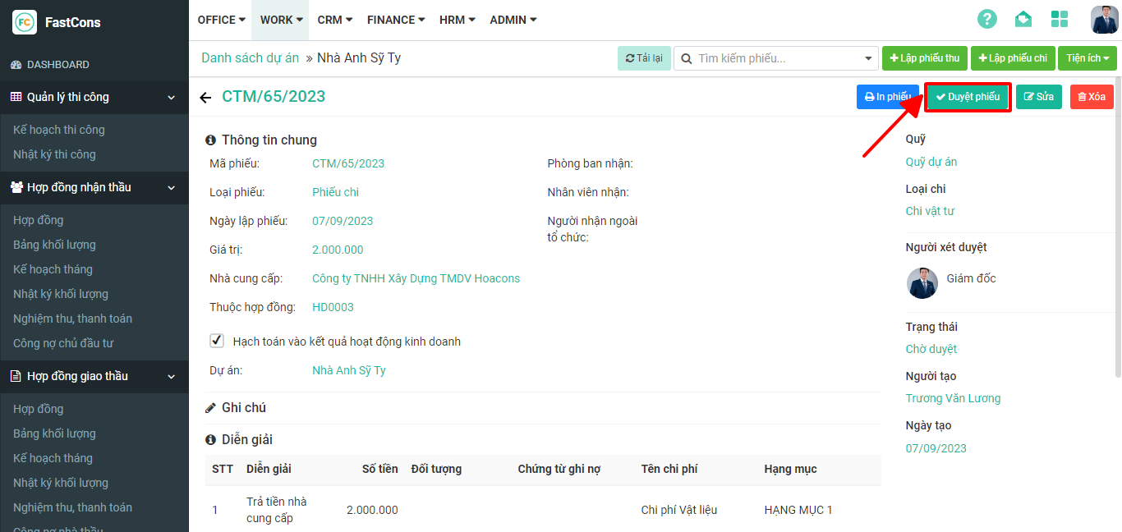1122x532 pixels.
Task: Open the mail envelope icon in header
Action: point(1023,20)
